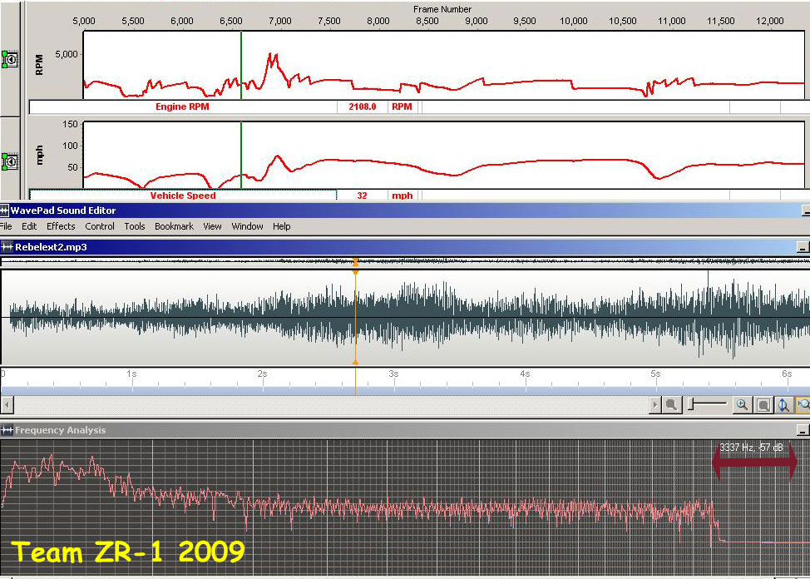Open the Effects menu
The height and width of the screenshot is (579, 810).
(61, 226)
